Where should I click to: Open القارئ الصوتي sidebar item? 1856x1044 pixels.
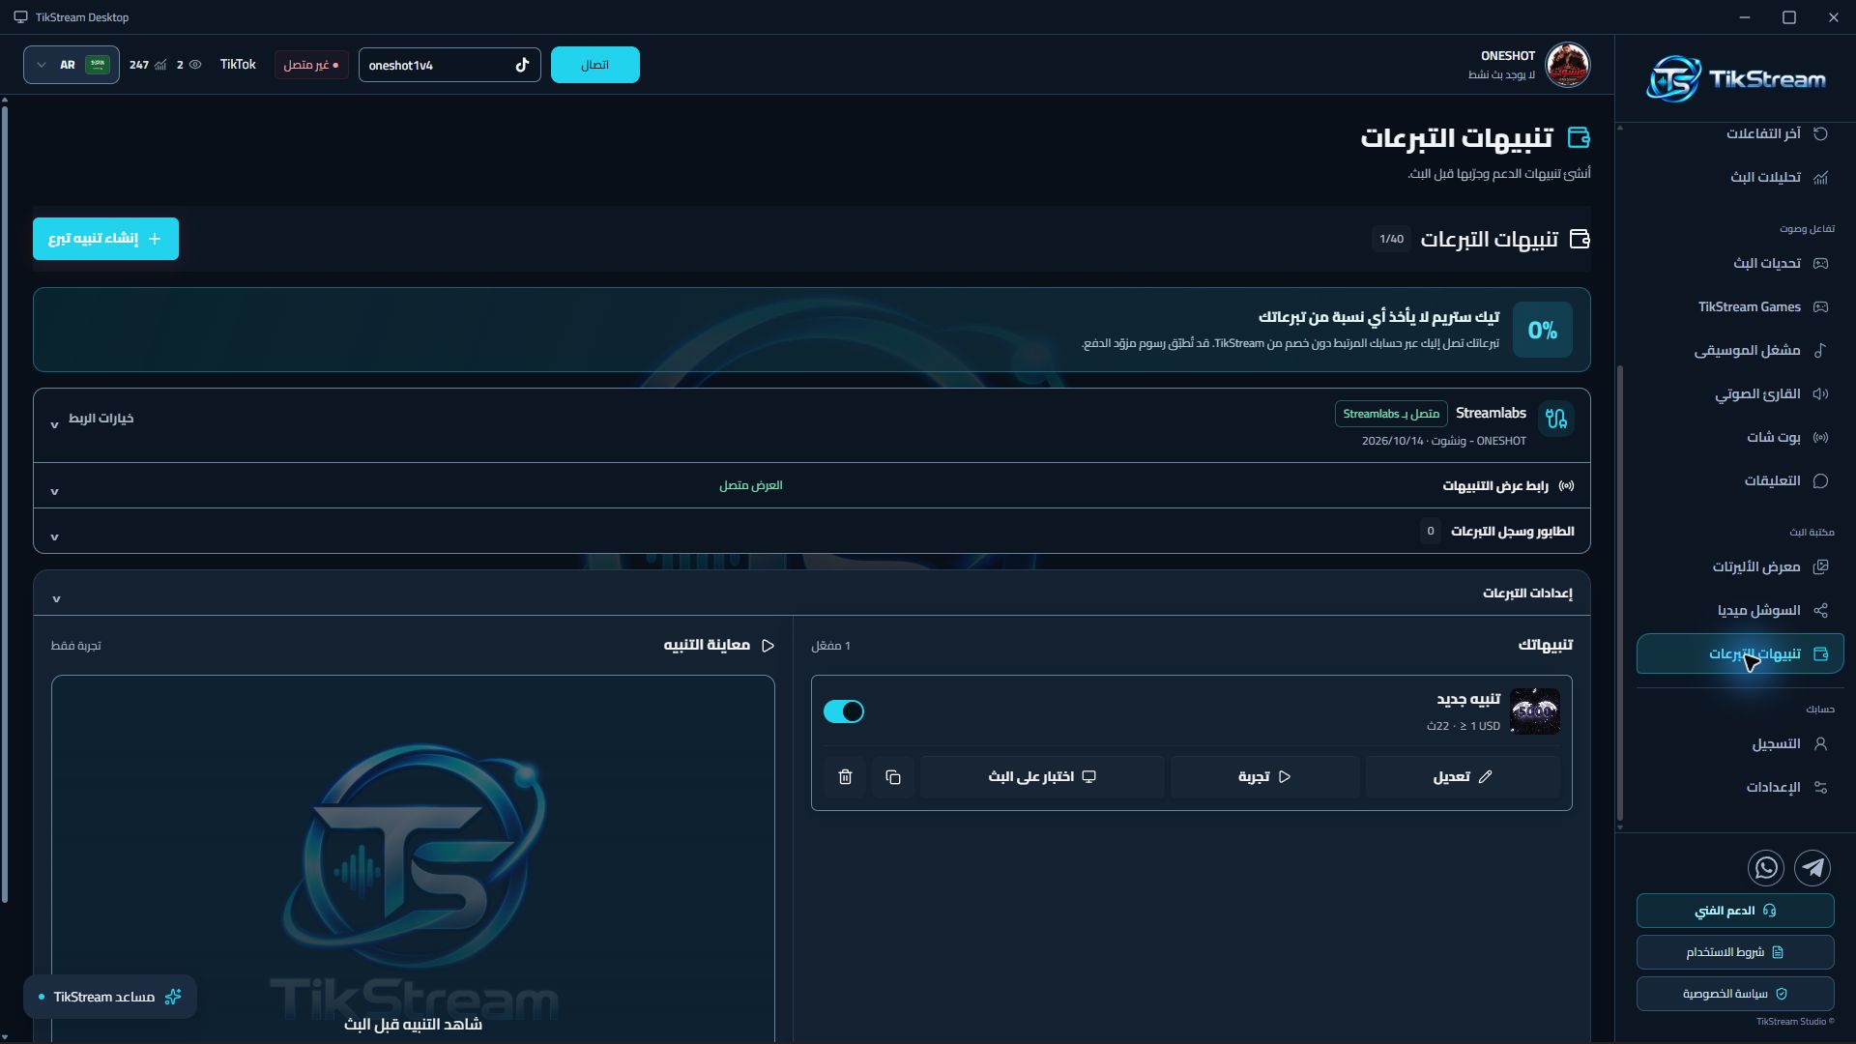click(1740, 393)
